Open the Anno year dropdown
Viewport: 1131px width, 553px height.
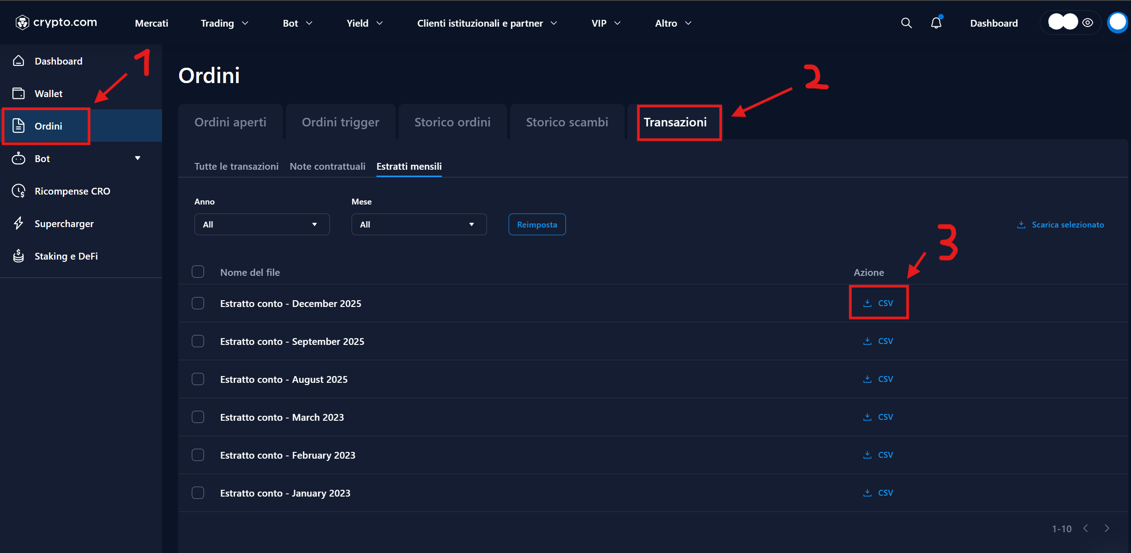point(262,224)
